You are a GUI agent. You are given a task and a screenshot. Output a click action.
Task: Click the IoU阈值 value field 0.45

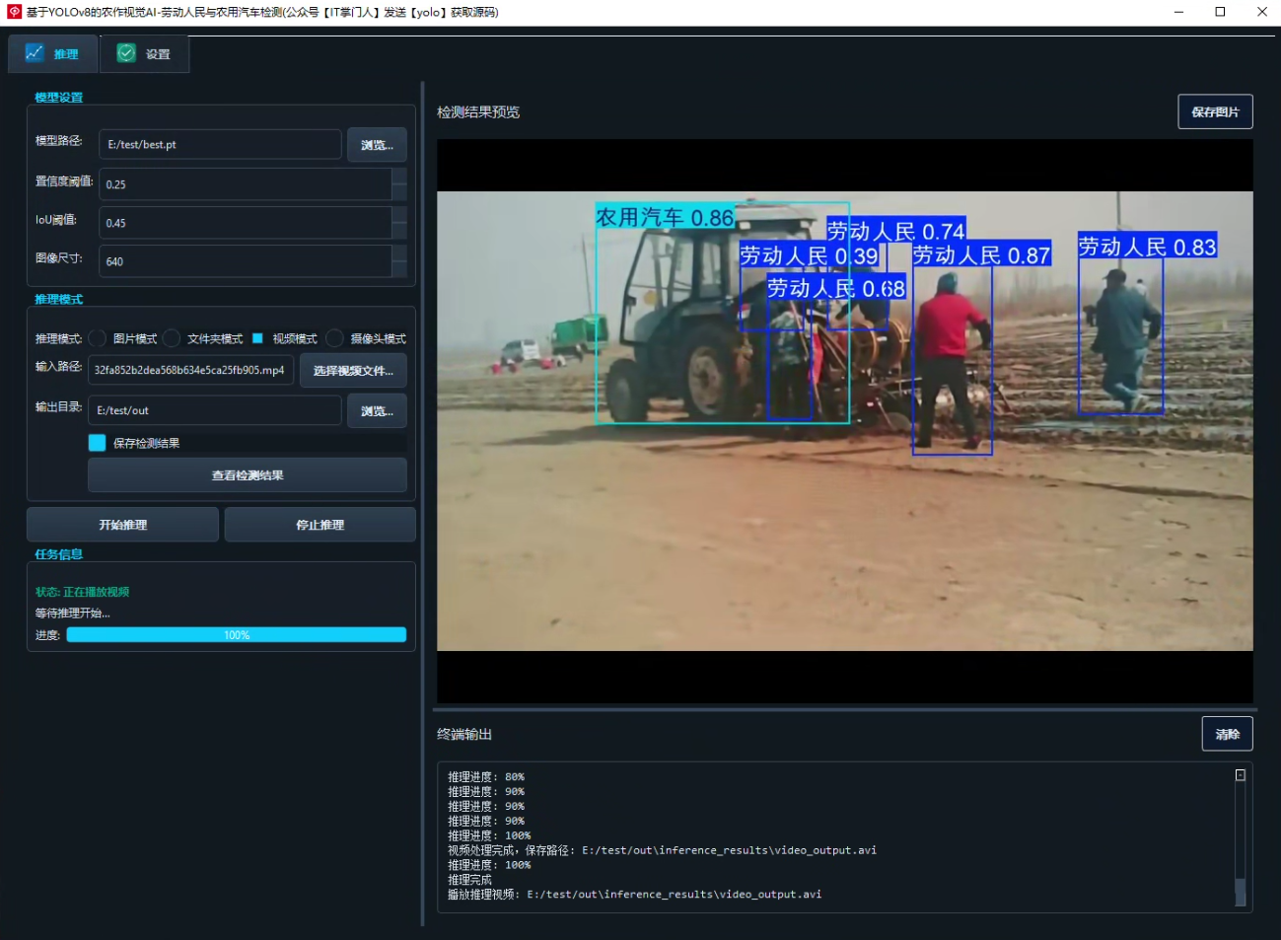tap(246, 222)
